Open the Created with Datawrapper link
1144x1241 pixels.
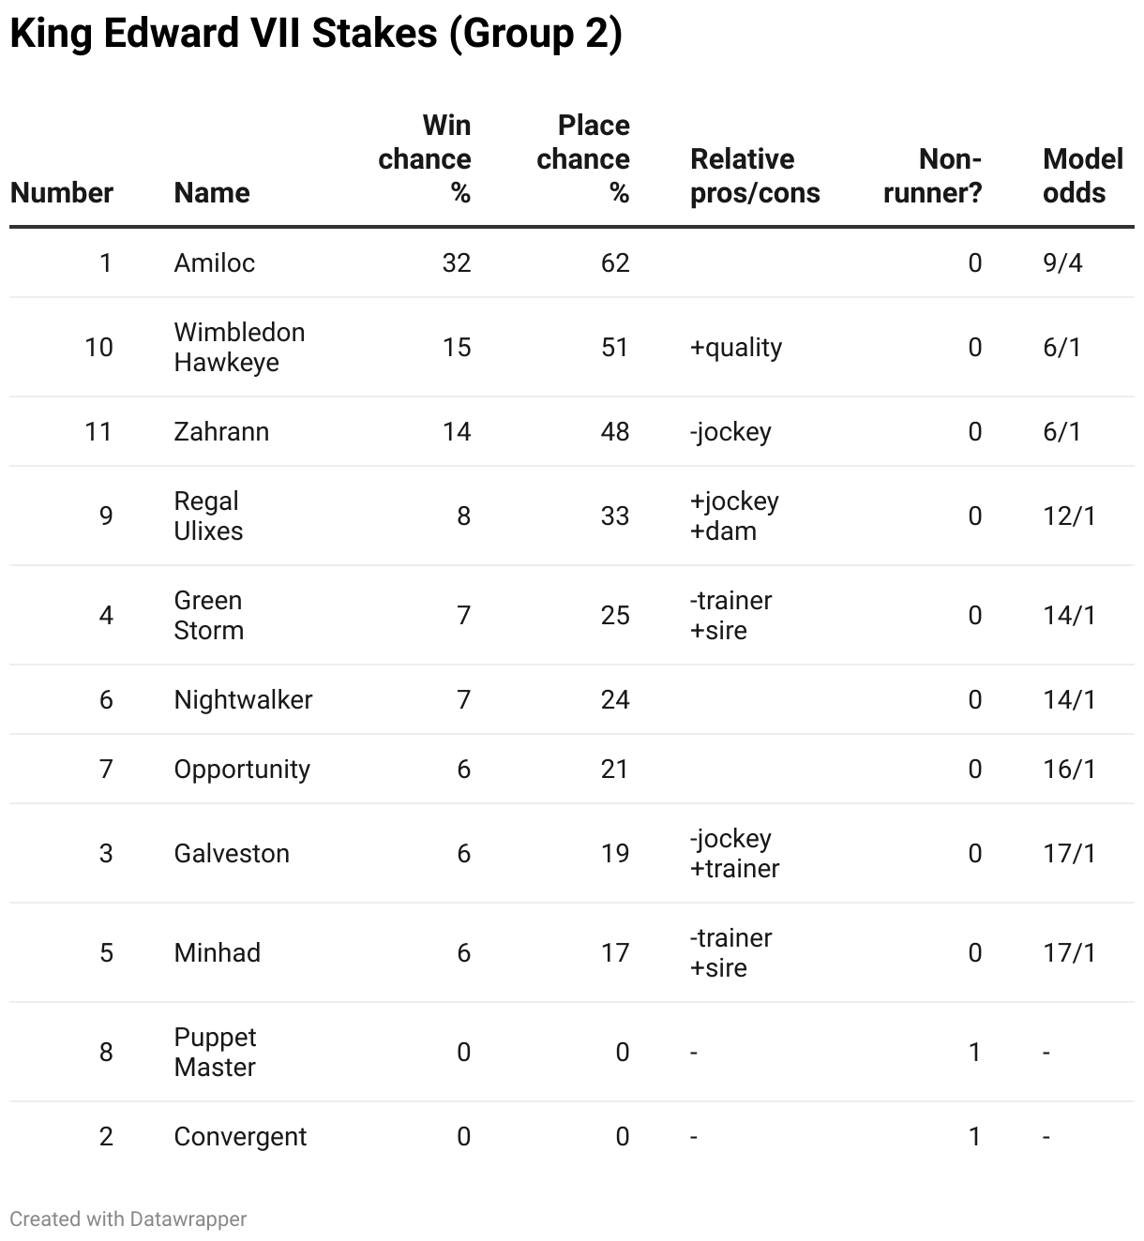[x=128, y=1219]
